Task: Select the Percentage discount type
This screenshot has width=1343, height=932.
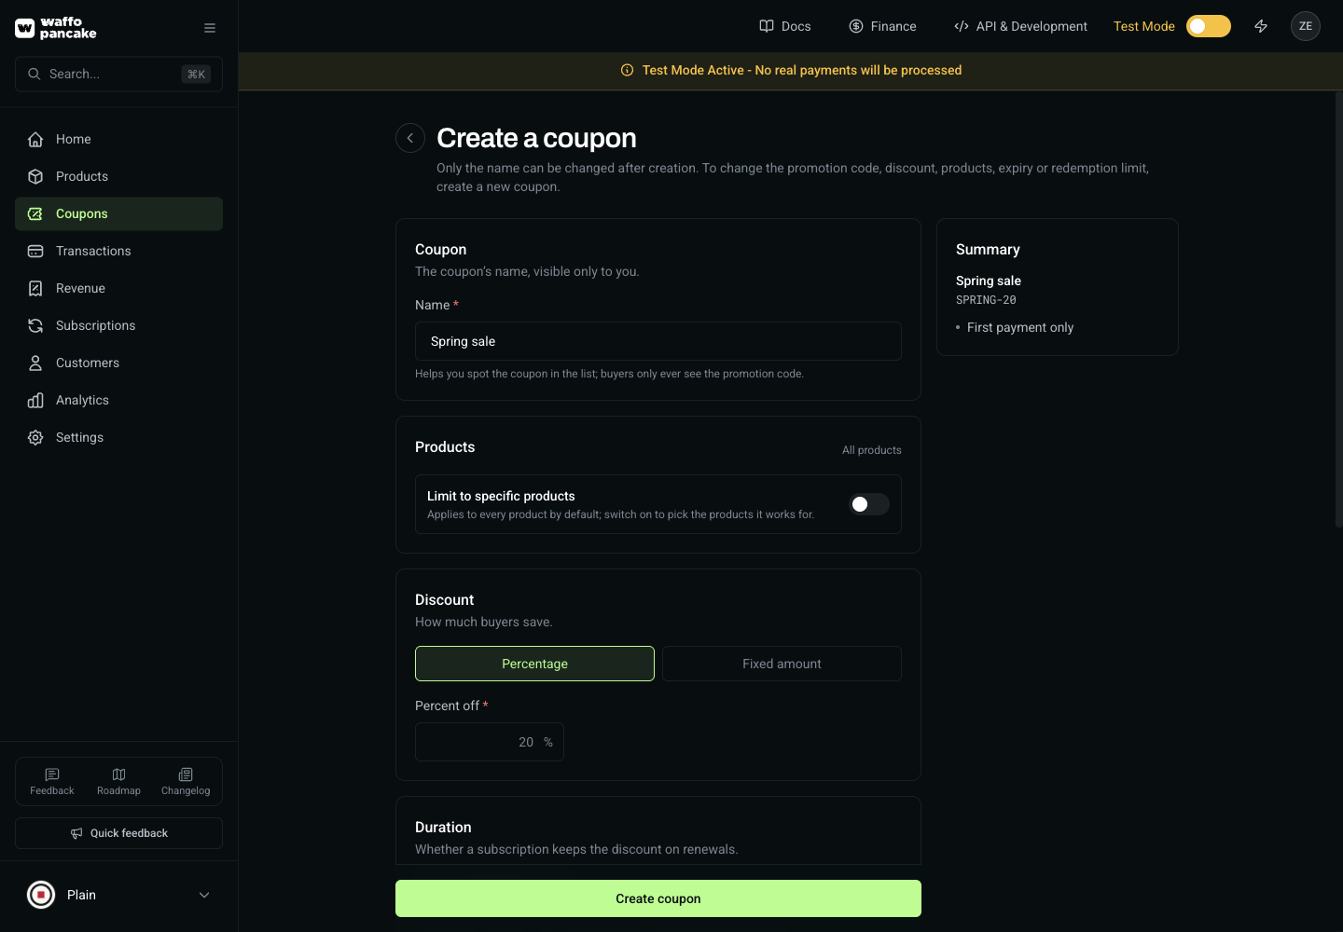Action: click(x=534, y=664)
